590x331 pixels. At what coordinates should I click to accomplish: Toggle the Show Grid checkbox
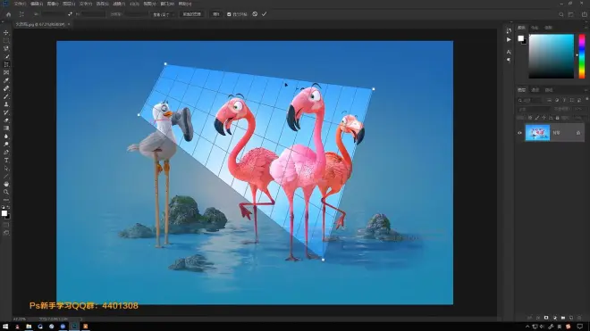(x=229, y=14)
